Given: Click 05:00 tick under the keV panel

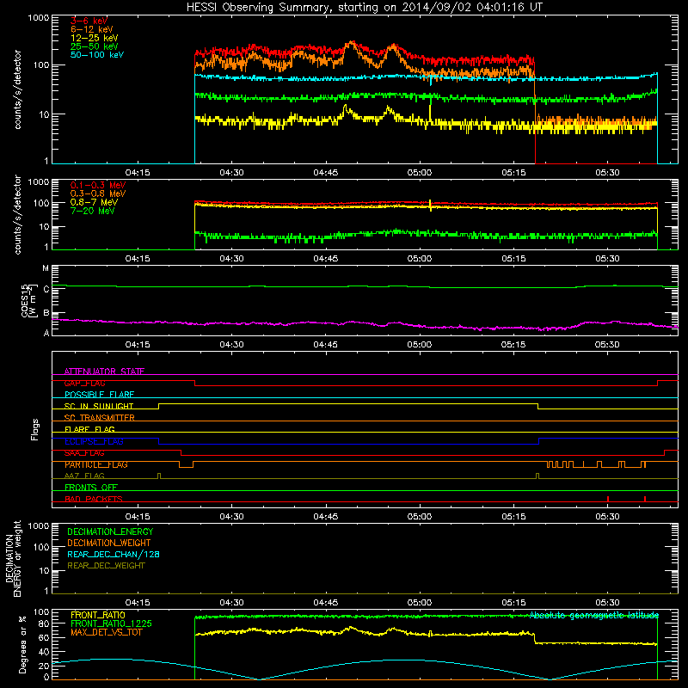Looking at the screenshot, I should click(x=420, y=173).
